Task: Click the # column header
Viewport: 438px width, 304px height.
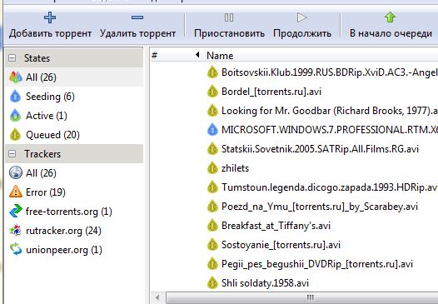Action: coord(177,55)
